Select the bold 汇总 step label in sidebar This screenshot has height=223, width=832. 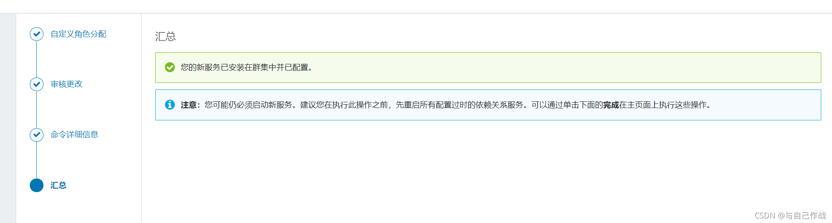[58, 185]
